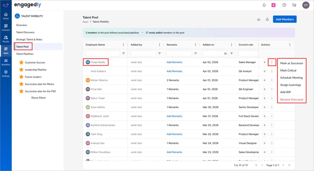The height and width of the screenshot is (171, 314).
Task: Go to the previous page of the table
Action: click(x=262, y=165)
